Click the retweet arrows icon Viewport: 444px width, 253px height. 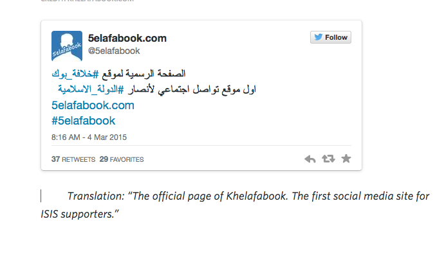coord(328,159)
